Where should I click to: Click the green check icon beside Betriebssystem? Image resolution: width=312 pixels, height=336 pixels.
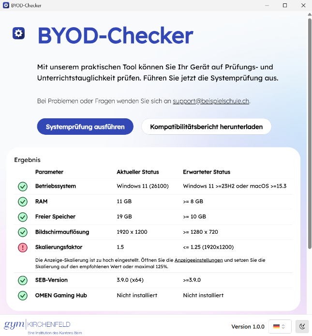pyautogui.click(x=22, y=186)
